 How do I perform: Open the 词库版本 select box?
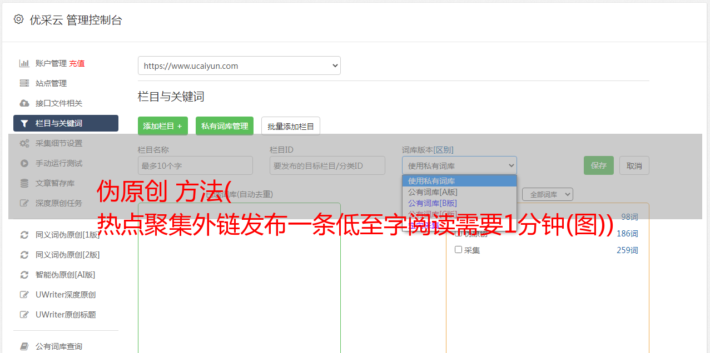459,165
